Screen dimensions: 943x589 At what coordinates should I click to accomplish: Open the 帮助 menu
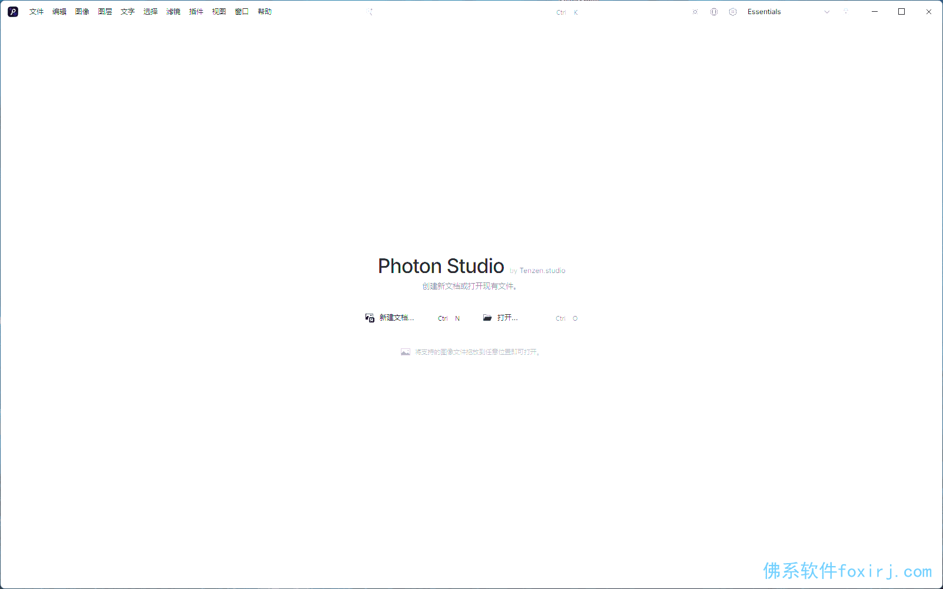[x=265, y=12]
